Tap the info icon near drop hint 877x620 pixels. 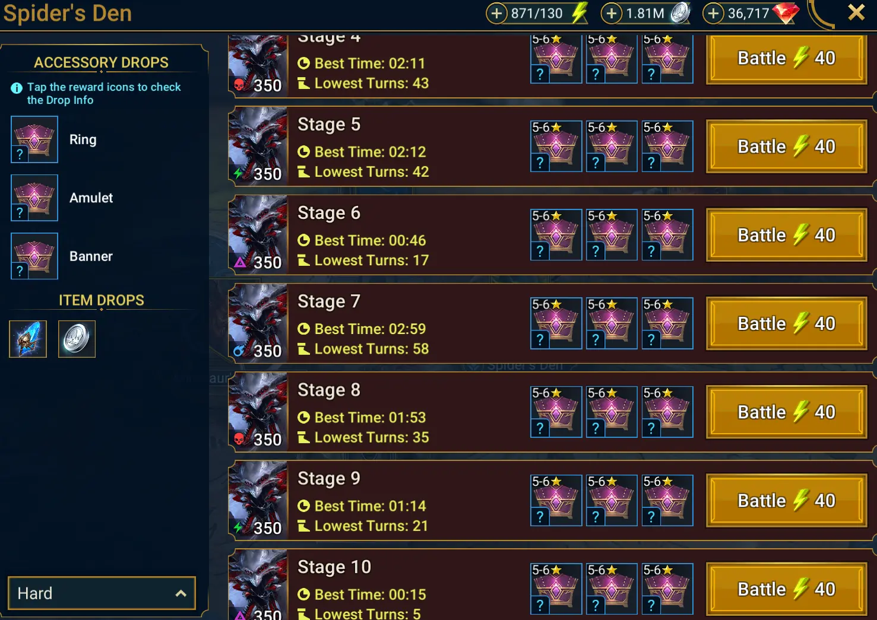[17, 88]
